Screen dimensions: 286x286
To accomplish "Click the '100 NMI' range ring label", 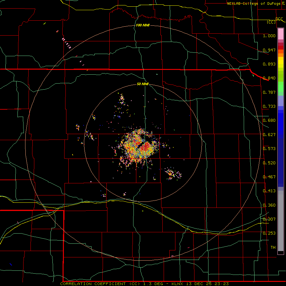I will 143,25.
